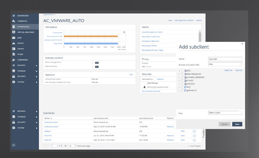Click the Events sidebar icon
Viewport: 259px width, 158px height.
(14, 49)
